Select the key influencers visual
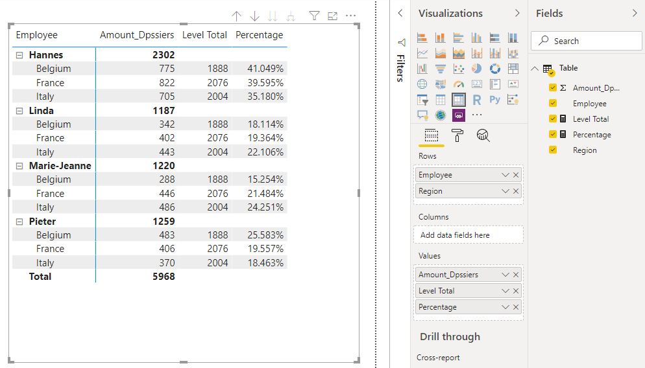The width and height of the screenshot is (645, 368). point(513,100)
